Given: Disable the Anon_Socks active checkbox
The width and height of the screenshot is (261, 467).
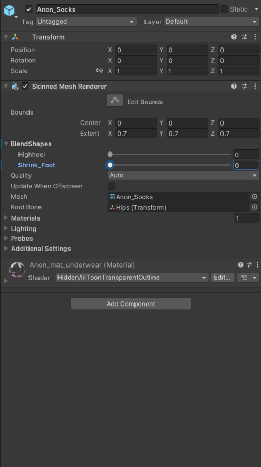Looking at the screenshot, I should [29, 9].
